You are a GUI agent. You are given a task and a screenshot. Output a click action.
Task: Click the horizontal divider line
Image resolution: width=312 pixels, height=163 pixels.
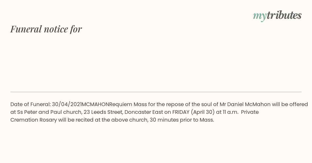pos(156,92)
